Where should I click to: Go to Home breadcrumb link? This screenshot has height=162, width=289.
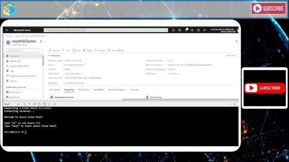(9, 36)
